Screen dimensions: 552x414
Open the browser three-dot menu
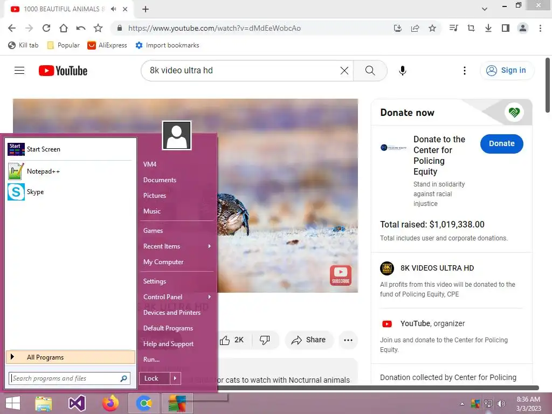pos(540,28)
